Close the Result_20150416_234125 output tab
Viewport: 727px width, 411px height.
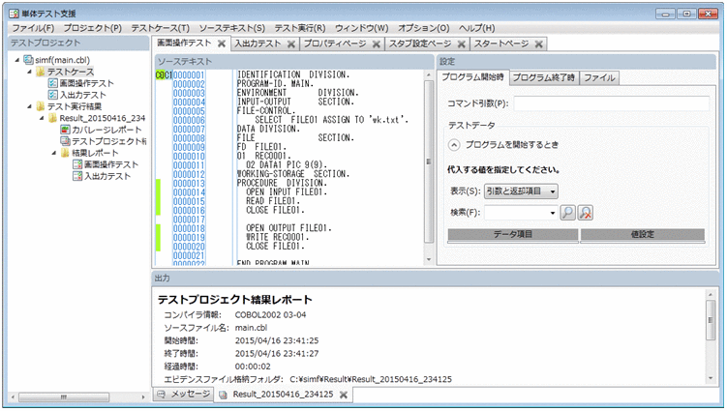[343, 395]
